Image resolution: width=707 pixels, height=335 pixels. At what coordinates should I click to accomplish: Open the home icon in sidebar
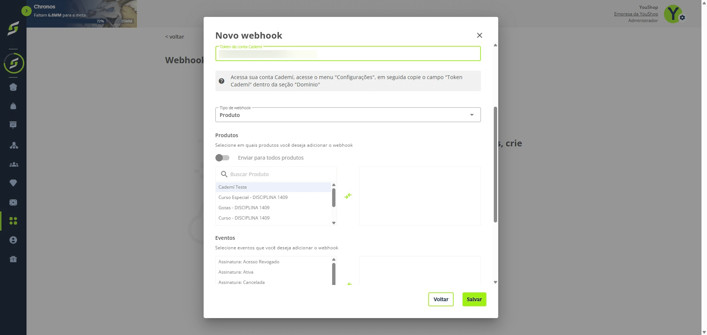click(x=13, y=87)
